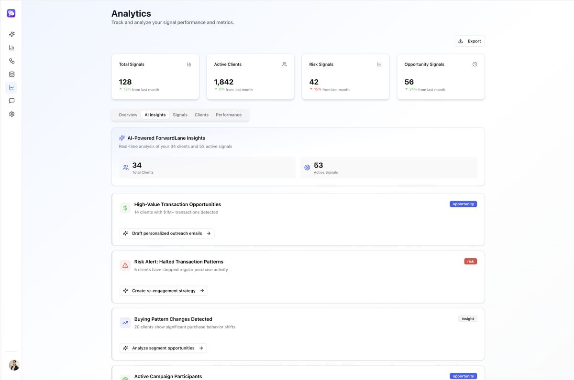Switch to the Signals tab
Viewport: 574px width, 380px height.
(x=180, y=115)
